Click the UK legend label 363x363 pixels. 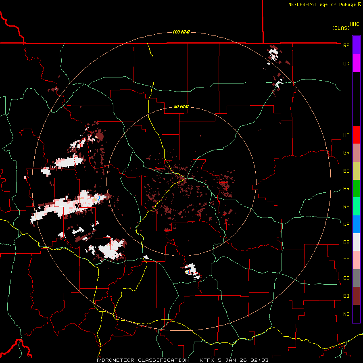pos(346,63)
